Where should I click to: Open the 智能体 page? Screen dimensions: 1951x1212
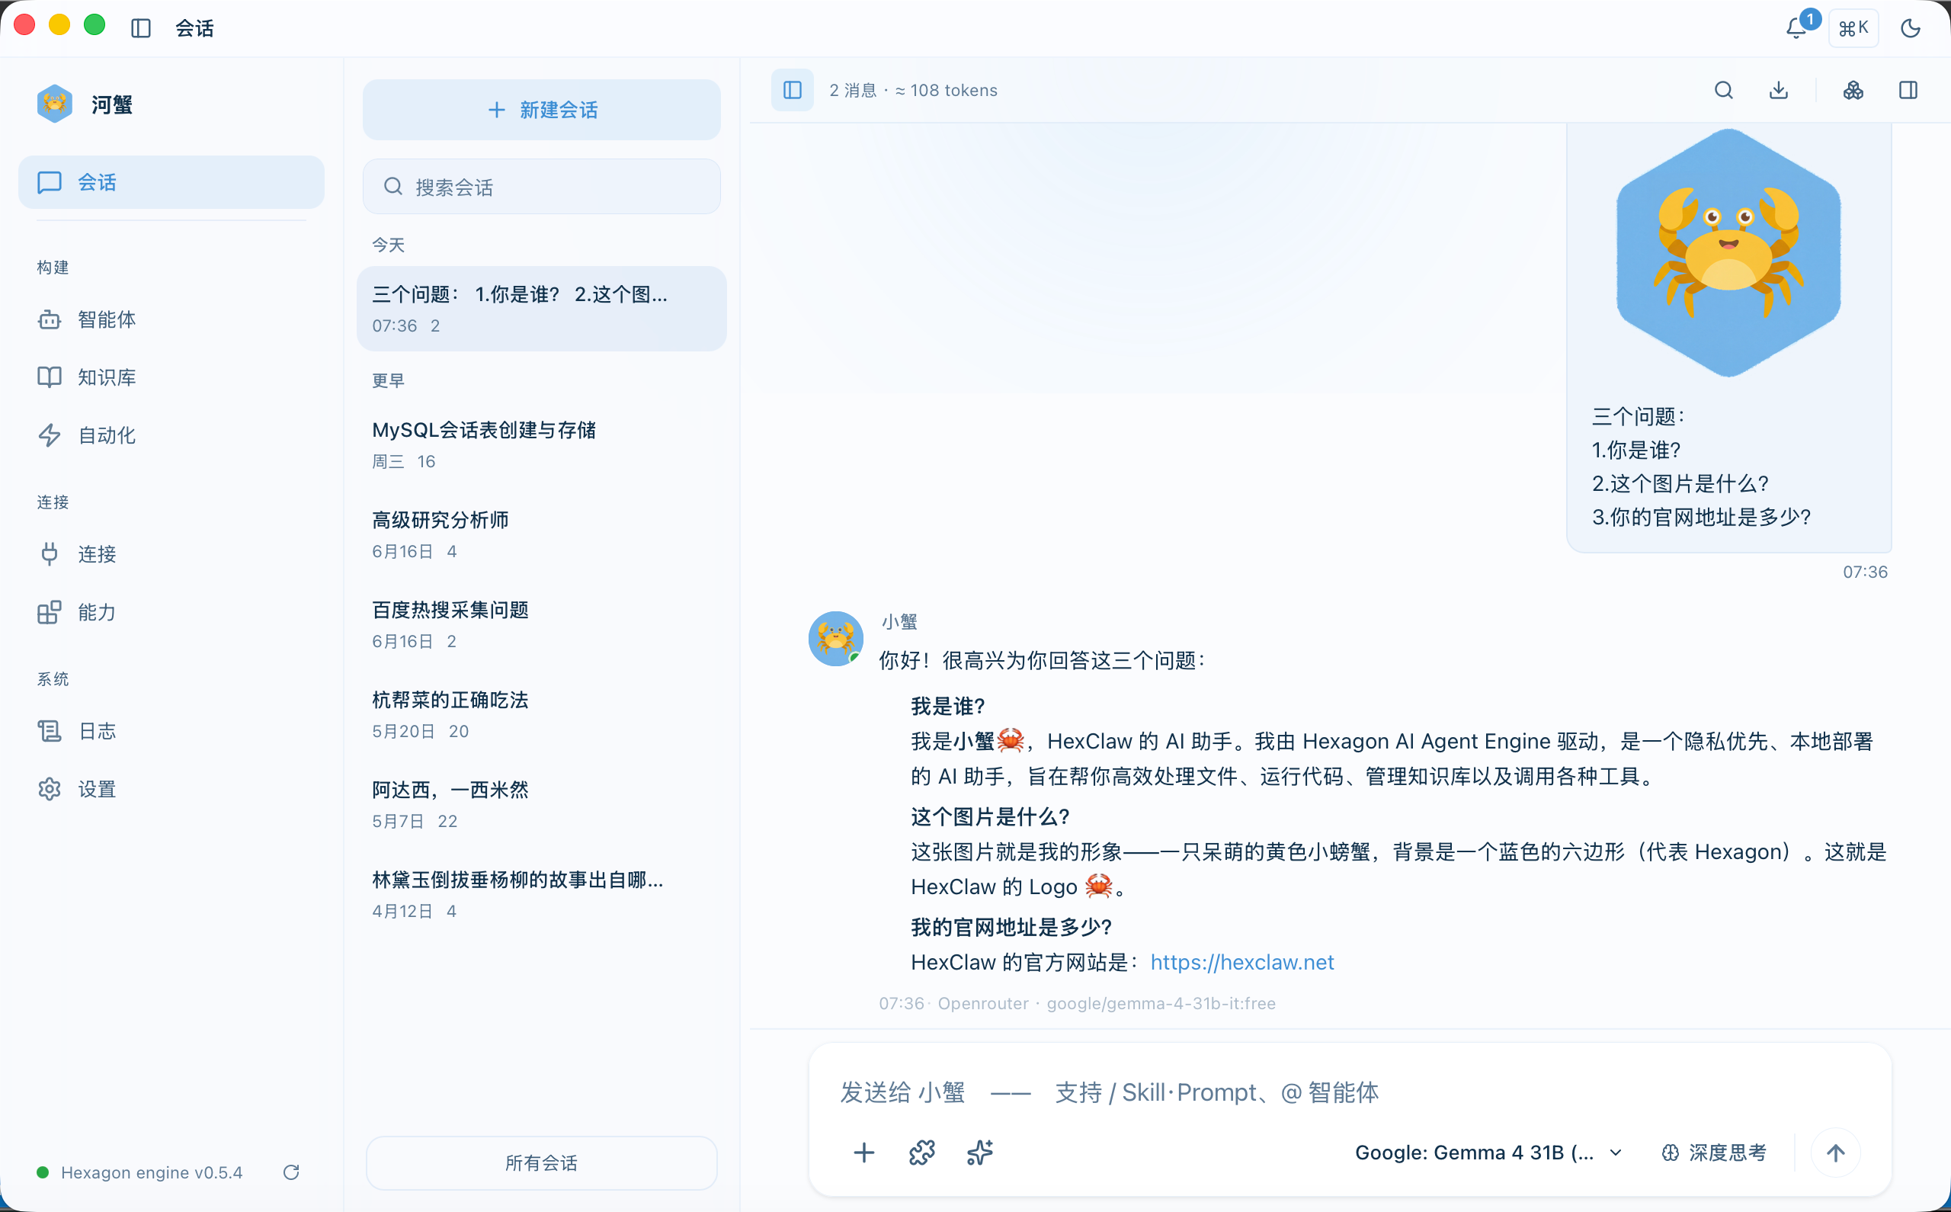coord(171,320)
